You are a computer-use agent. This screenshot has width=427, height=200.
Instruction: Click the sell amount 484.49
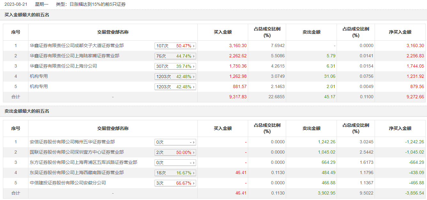click(329, 173)
